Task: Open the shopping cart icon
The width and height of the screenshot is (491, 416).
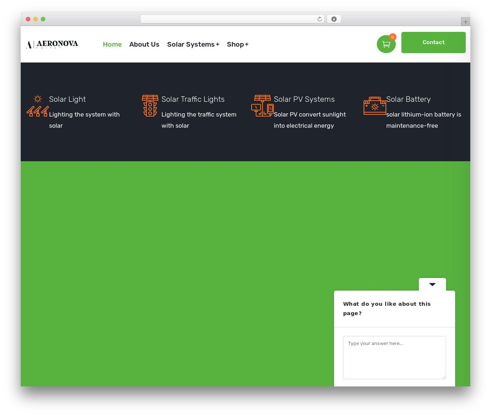Action: coord(386,44)
